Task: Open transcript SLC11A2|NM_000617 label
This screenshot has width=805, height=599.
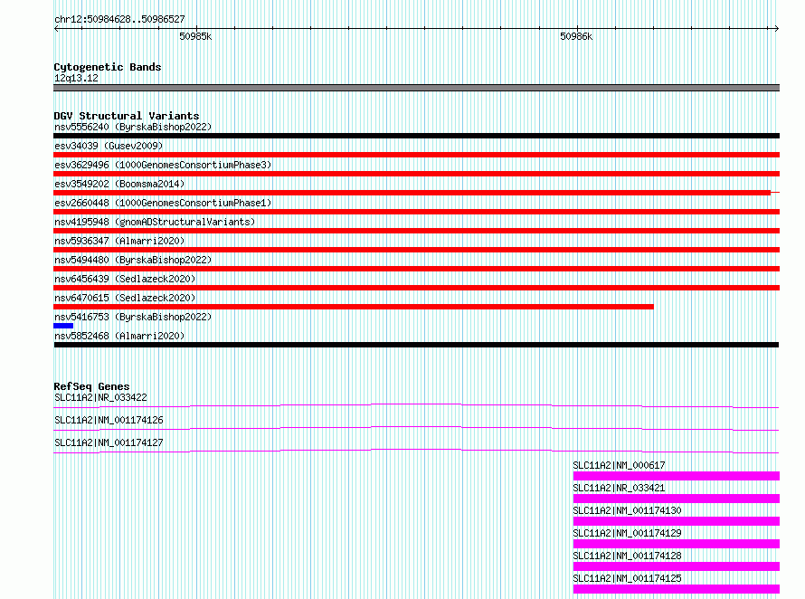Action: click(619, 465)
